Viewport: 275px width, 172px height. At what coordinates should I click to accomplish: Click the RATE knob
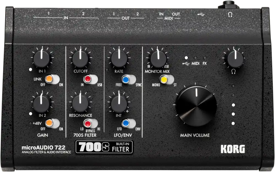point(119,58)
